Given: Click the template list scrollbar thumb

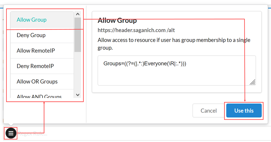Looking at the screenshot, I should click(x=78, y=35).
